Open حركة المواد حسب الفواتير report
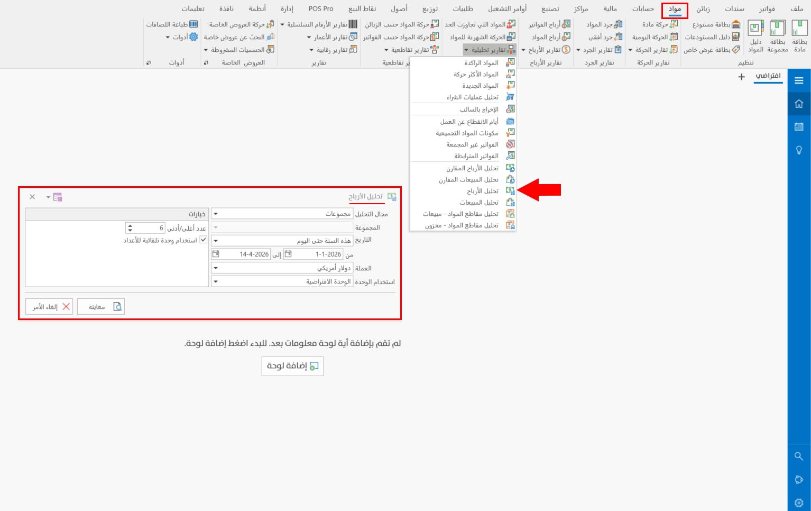This screenshot has height=511, width=811. 401,37
